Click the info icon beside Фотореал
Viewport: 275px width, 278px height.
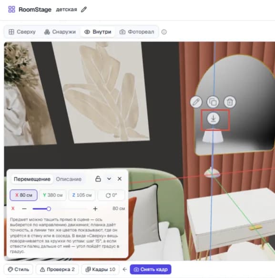coord(164,32)
